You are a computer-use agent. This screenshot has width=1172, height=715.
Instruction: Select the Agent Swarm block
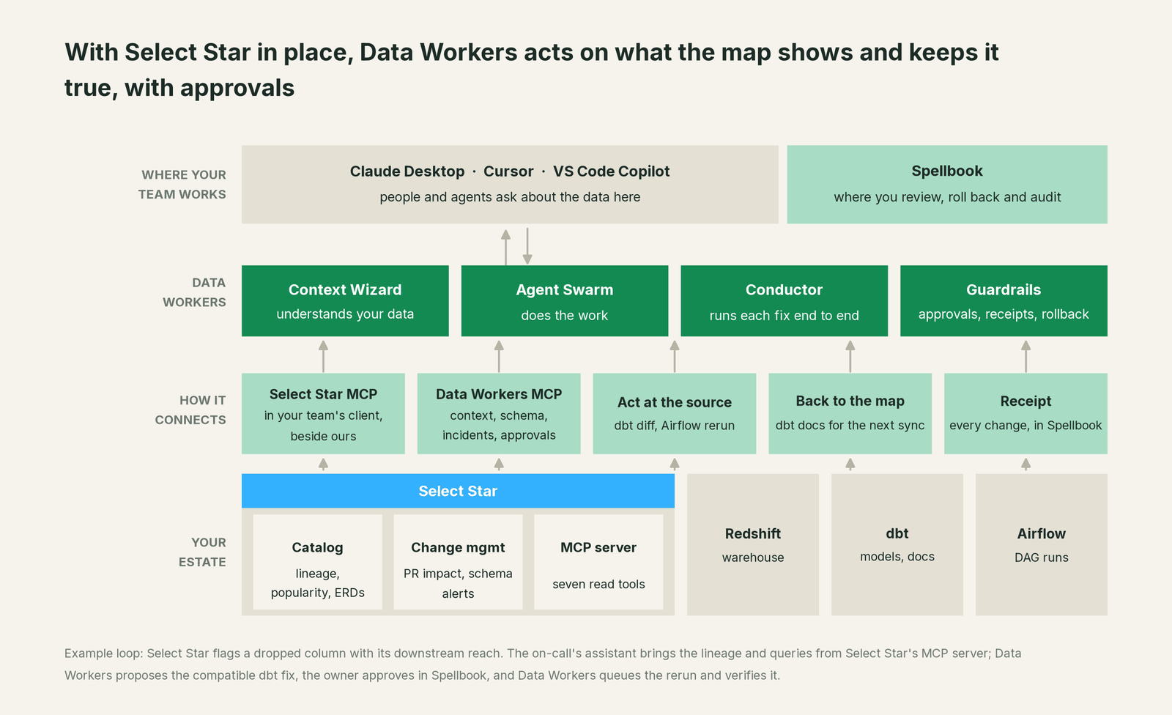pos(565,301)
